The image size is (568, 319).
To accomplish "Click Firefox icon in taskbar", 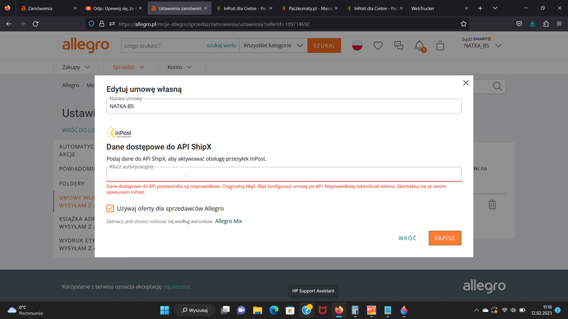I will click(x=339, y=310).
